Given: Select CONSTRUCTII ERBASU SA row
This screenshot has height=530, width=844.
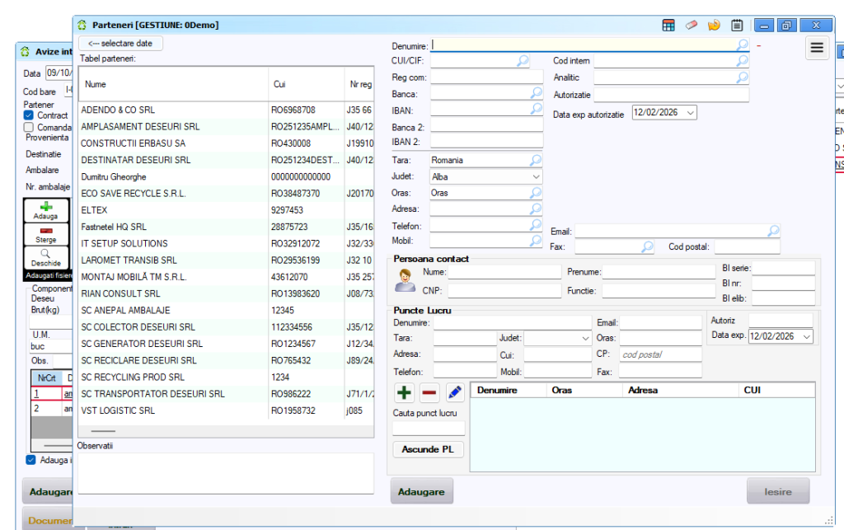Looking at the screenshot, I should point(226,143).
